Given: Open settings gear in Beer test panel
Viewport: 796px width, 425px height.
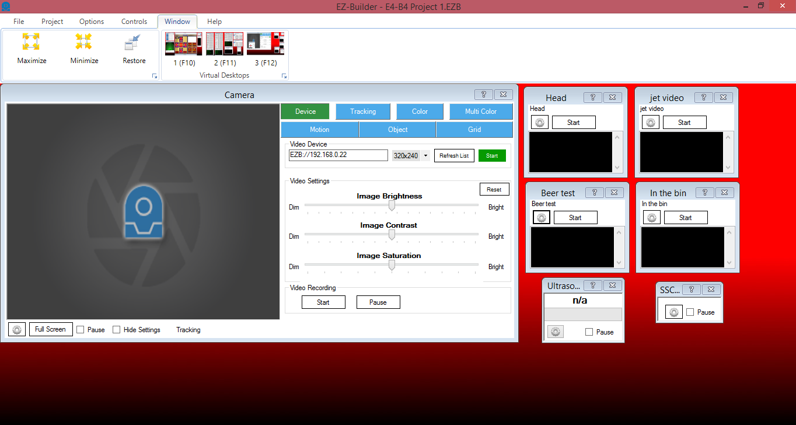Looking at the screenshot, I should click(x=542, y=218).
